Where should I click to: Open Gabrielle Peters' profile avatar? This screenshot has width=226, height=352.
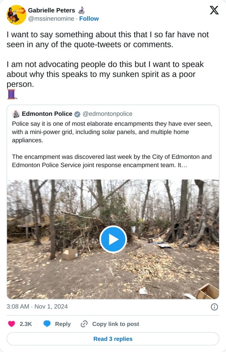pyautogui.click(x=16, y=15)
